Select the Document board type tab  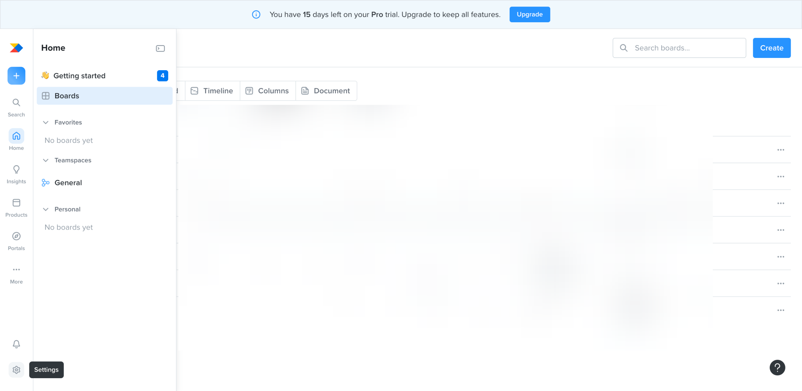click(326, 91)
